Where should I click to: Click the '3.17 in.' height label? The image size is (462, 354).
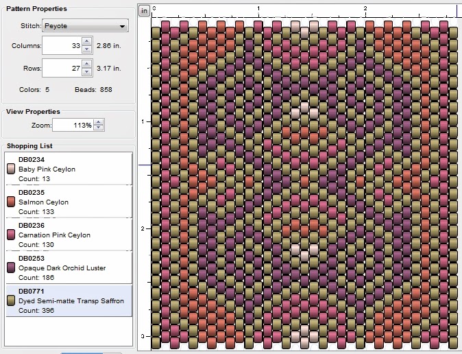(109, 68)
